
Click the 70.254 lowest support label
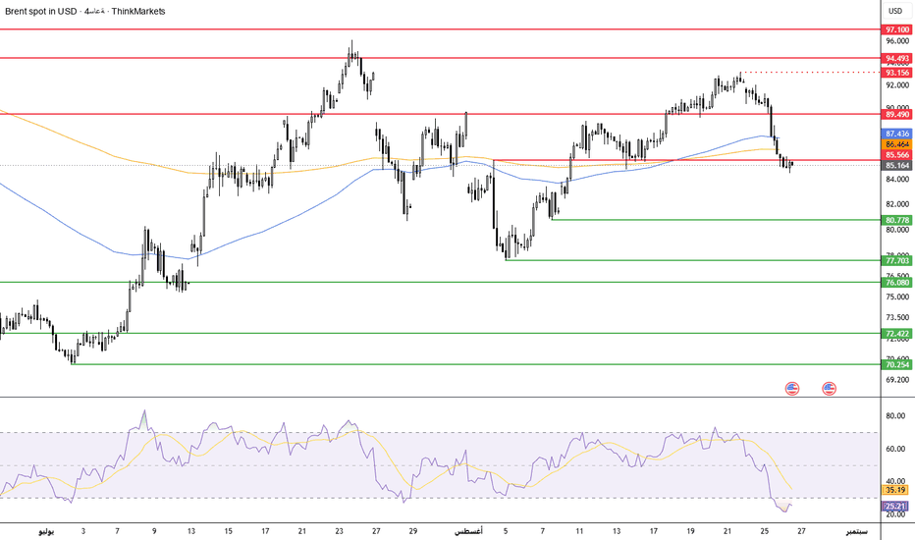(x=897, y=364)
